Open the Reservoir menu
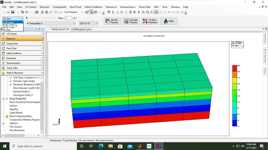Image resolution: width=268 pixels, height=150 pixels. tap(44, 7)
